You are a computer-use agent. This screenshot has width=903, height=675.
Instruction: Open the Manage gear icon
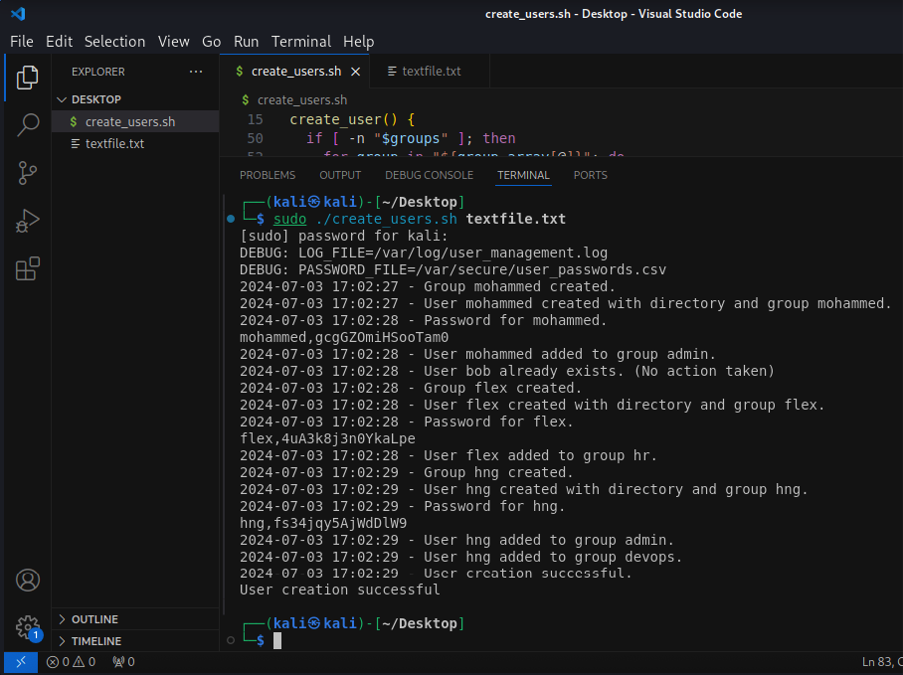[x=27, y=627]
